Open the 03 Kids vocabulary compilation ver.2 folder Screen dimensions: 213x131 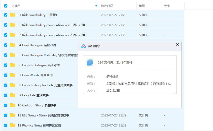tap(51, 35)
